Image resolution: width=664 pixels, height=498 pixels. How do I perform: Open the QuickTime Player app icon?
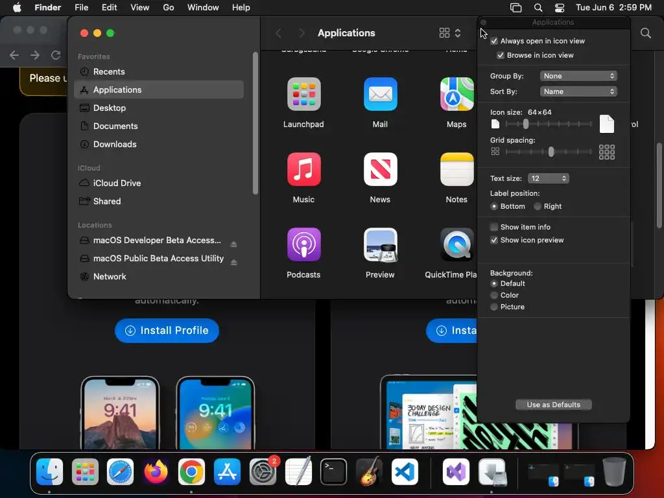(456, 244)
